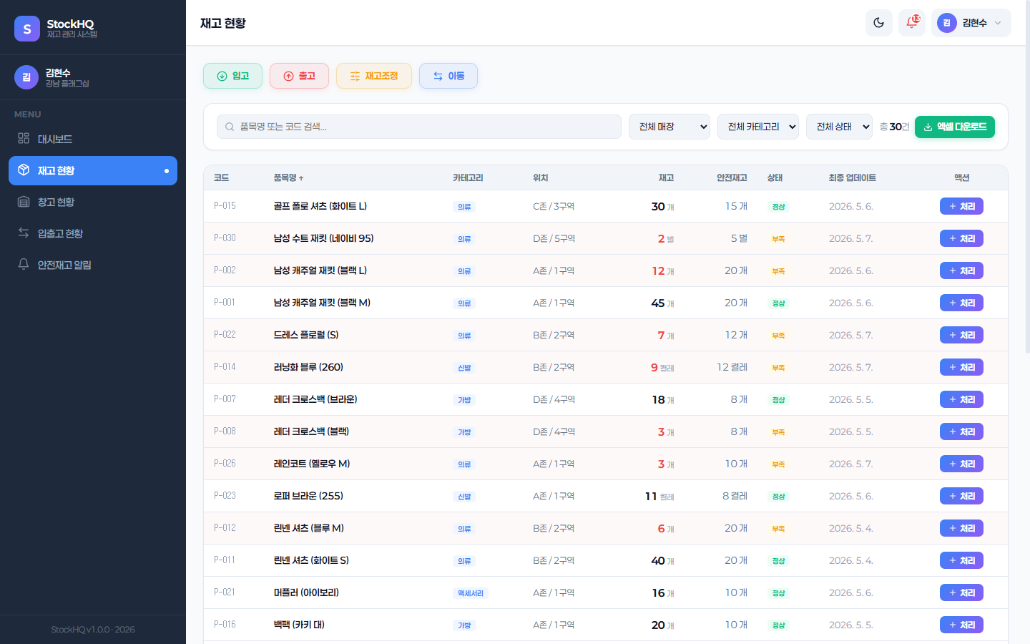Click the header avatar circle icon
This screenshot has height=644, width=1030.
point(947,23)
